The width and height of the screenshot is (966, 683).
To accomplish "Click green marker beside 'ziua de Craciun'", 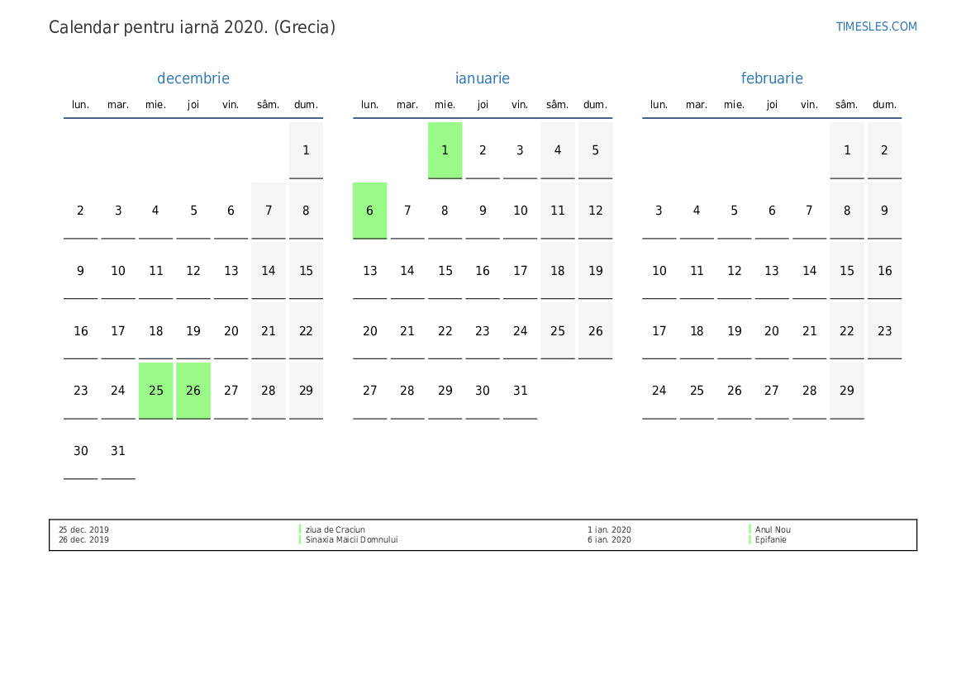I will 300,529.
